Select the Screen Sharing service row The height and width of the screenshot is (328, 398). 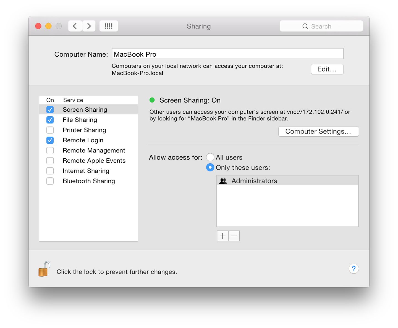[x=88, y=110]
